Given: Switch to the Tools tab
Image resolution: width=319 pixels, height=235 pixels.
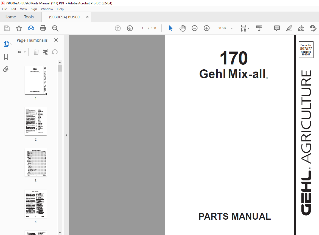Looking at the screenshot, I should [x=29, y=17].
